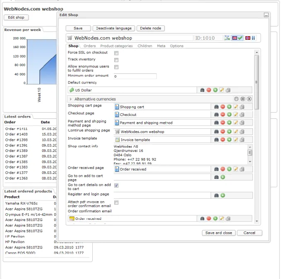Browse for Go to on add to cart page
Image resolution: width=281 pixels, height=279 pixels.
tap(216, 177)
